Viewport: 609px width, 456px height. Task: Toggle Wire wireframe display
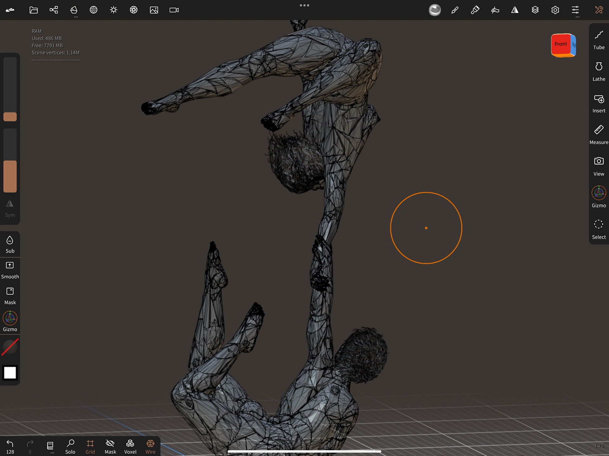tap(150, 446)
